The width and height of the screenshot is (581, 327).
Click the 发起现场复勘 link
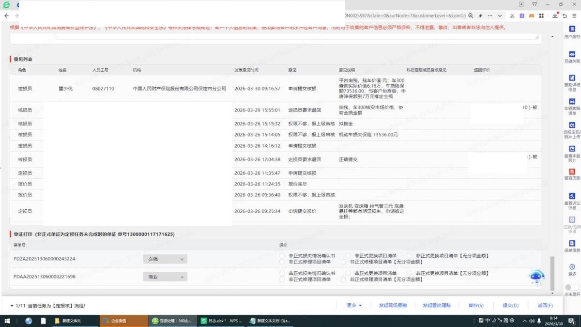[x=393, y=305]
